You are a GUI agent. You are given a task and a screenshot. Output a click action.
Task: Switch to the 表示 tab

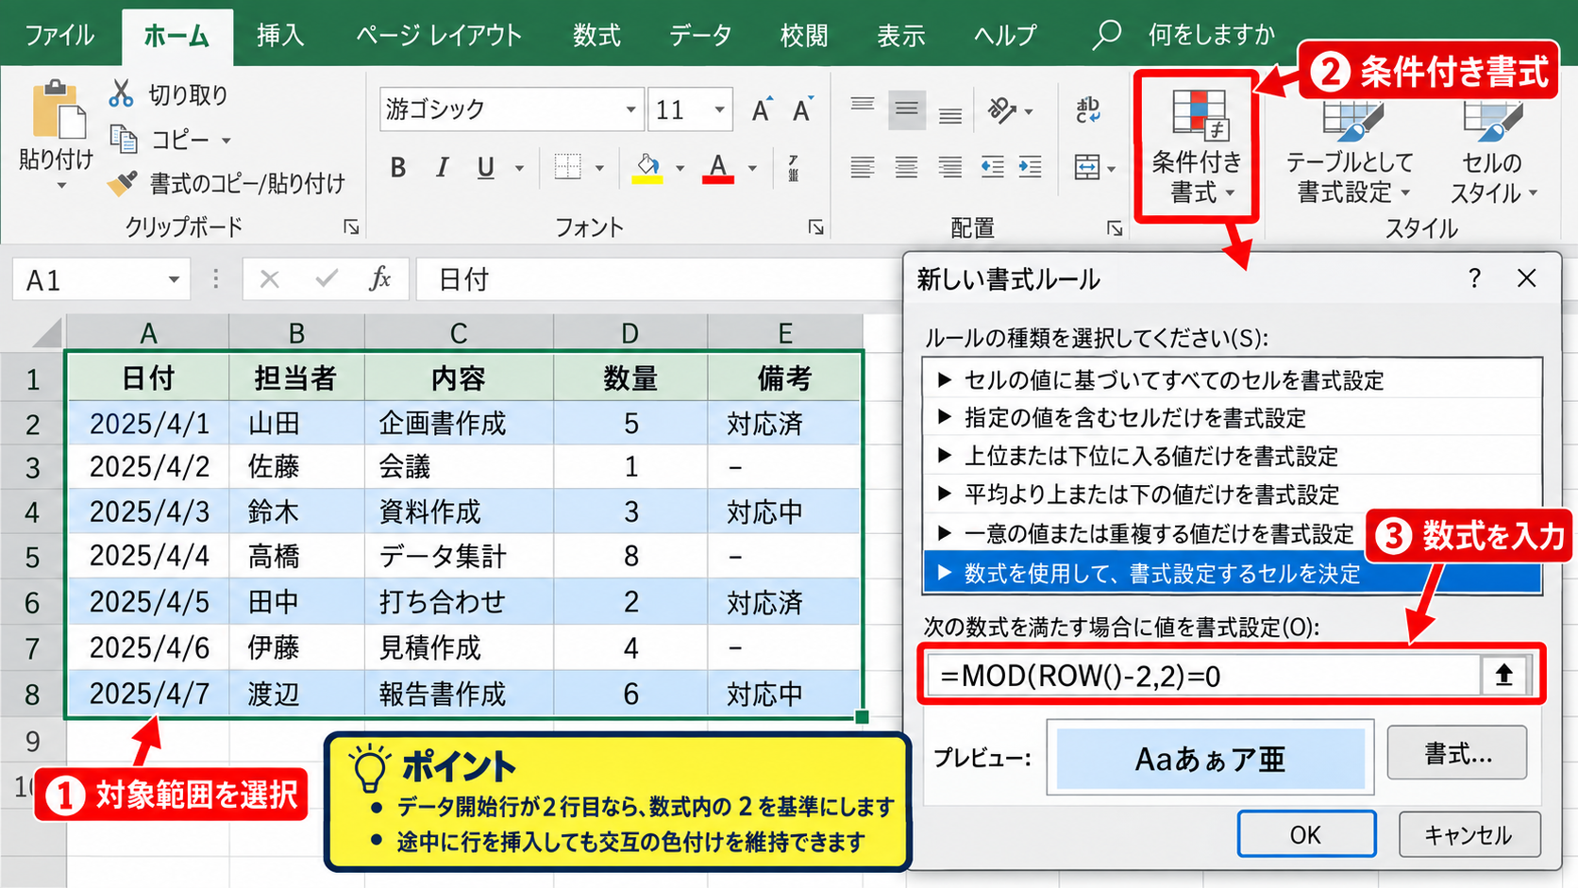point(900,36)
